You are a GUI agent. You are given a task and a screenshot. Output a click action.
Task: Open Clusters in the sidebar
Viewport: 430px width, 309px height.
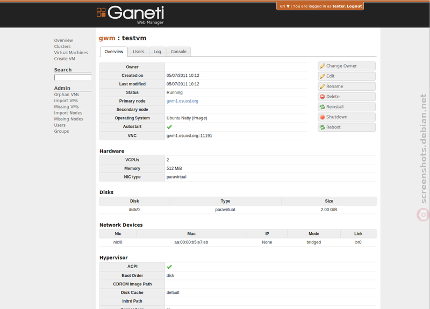click(62, 46)
